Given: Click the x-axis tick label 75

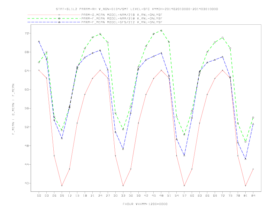Looking at the screenshot, I should (230, 196).
